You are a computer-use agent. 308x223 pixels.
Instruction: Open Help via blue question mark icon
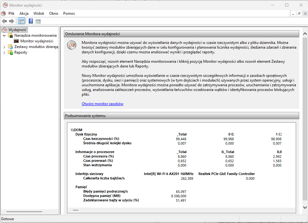[x=31, y=21]
